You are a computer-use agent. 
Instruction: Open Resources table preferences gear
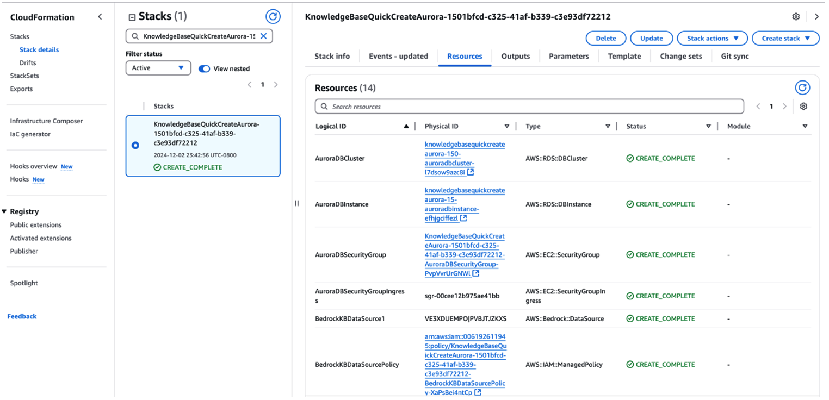click(x=803, y=107)
